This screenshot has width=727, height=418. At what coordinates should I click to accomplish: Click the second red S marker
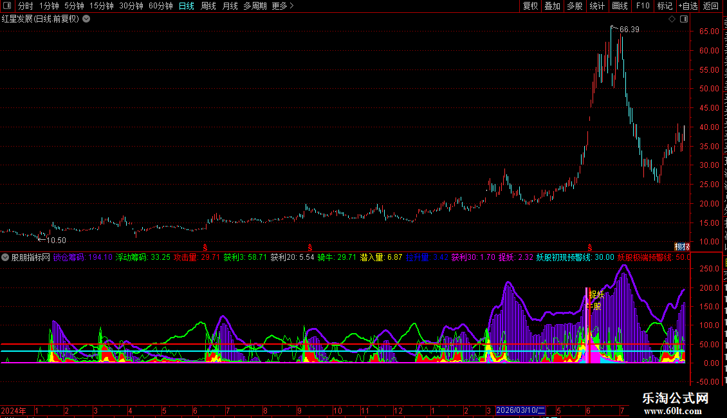[x=309, y=248]
